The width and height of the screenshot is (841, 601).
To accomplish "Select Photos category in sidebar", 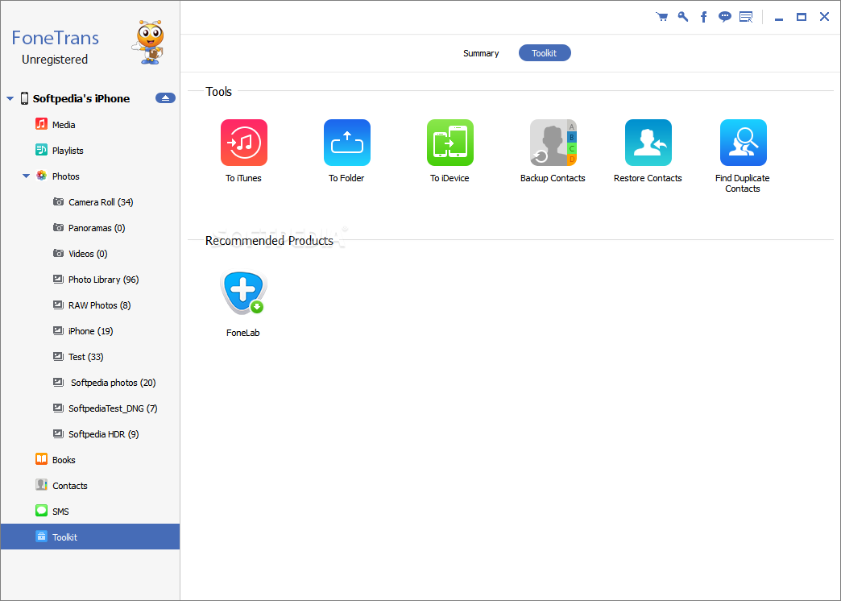I will [x=90, y=176].
